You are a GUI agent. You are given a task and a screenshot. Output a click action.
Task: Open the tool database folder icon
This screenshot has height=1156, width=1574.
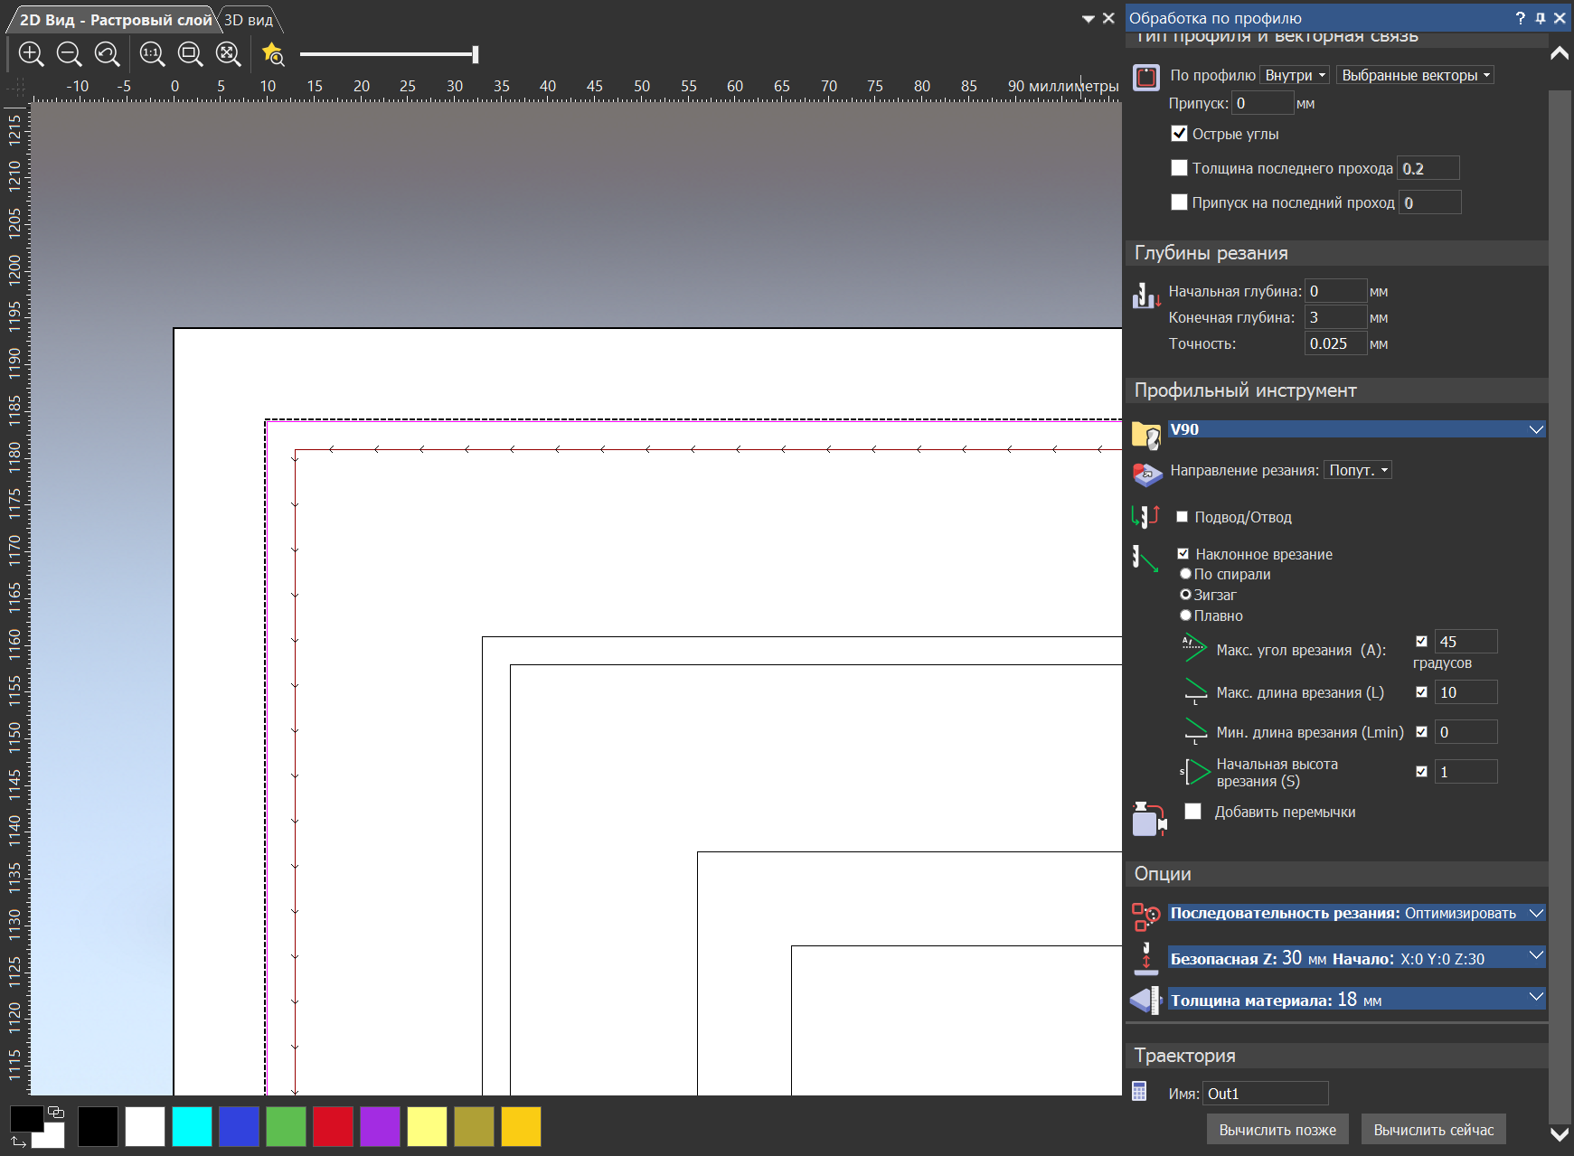click(x=1145, y=435)
